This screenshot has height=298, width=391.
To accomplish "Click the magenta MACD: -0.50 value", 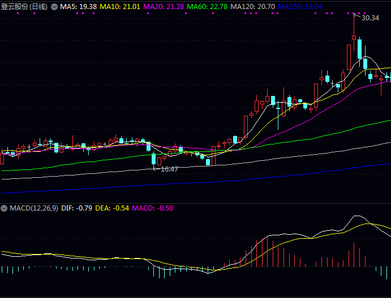I will 153,208.
